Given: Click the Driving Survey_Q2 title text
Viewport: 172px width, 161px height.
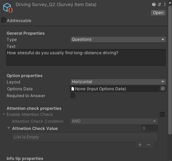Looking at the screenshot, I should [x=56, y=5].
